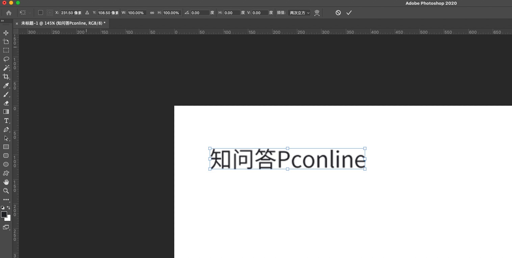Select the 未标题-1 document tab
Screen dimensions: 512x258
[63, 23]
